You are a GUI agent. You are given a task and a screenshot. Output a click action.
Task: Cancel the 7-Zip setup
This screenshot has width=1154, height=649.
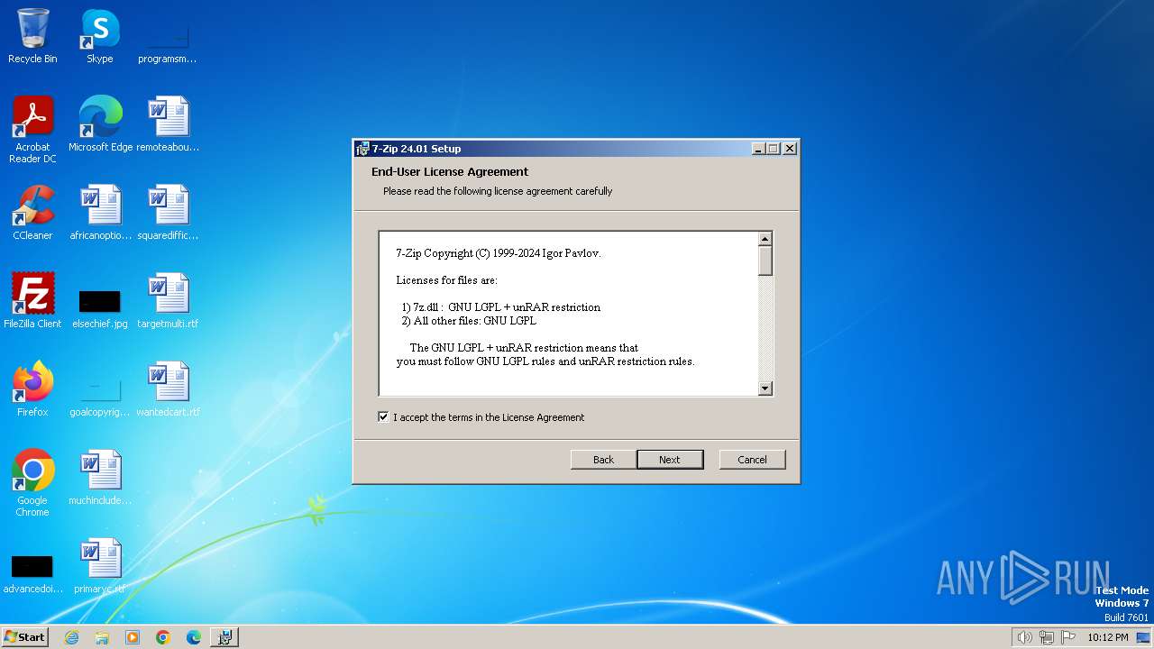752,460
